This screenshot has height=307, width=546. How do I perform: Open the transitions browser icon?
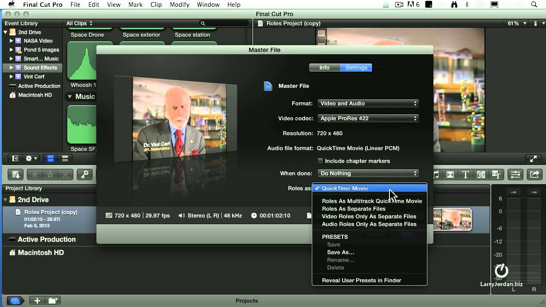(450, 174)
